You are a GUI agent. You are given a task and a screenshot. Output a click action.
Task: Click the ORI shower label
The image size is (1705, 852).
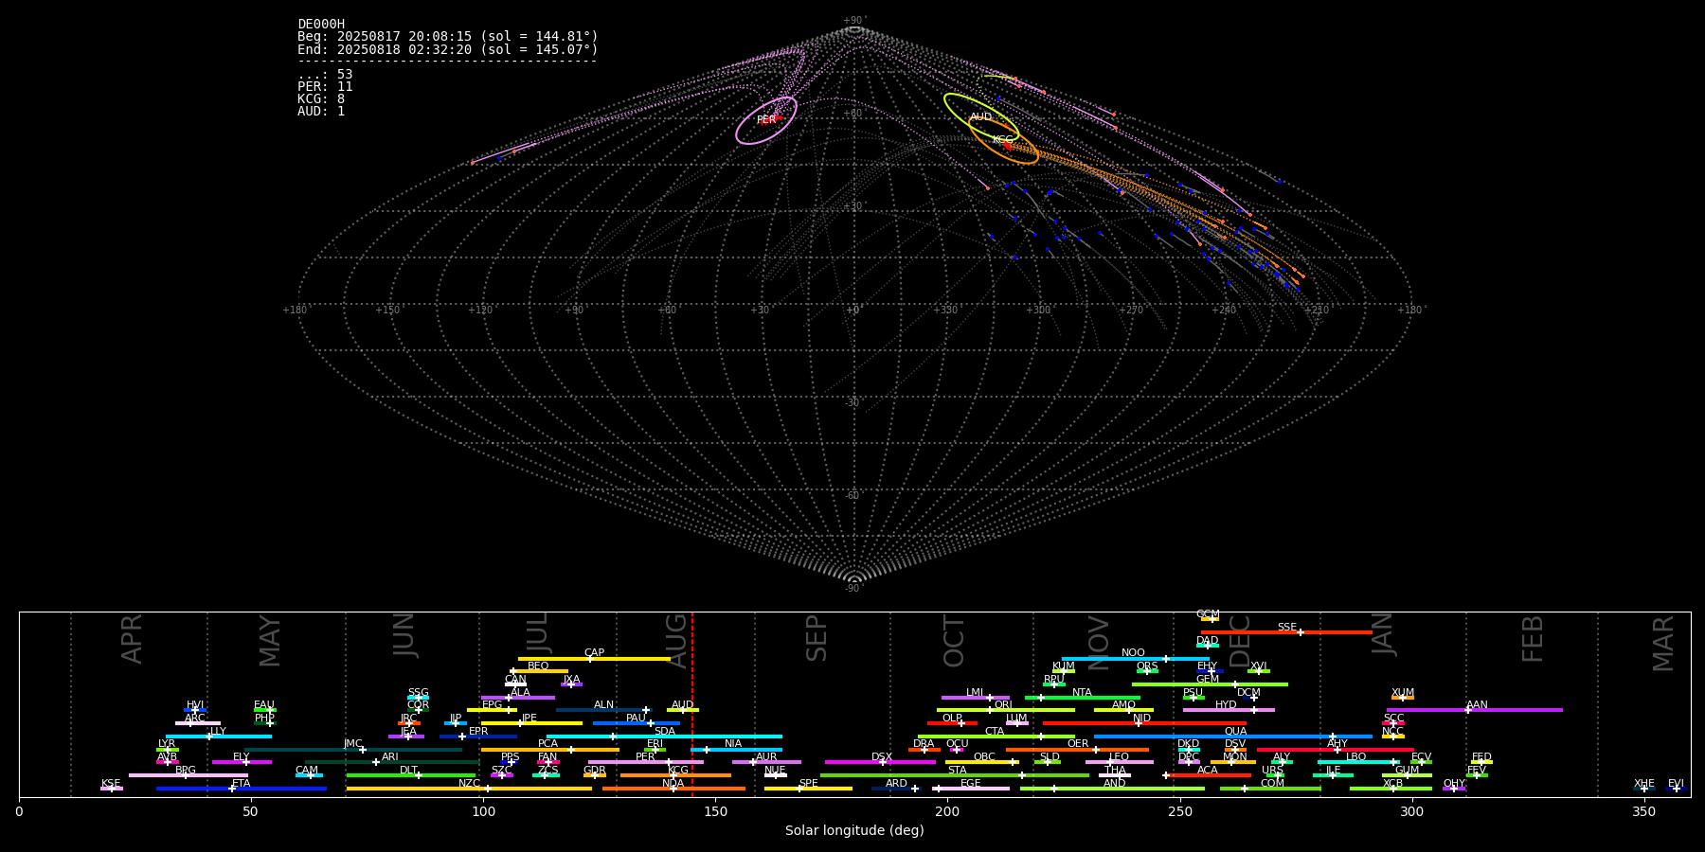coord(1003,705)
